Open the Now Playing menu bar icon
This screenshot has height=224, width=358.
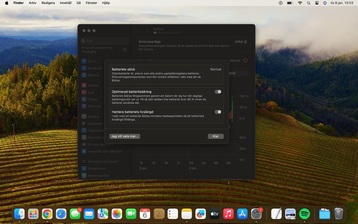click(280, 3)
